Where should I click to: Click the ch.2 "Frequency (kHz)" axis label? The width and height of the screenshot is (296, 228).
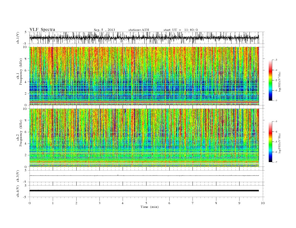[x=21, y=133]
